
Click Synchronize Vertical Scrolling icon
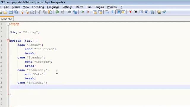pos(95,12)
